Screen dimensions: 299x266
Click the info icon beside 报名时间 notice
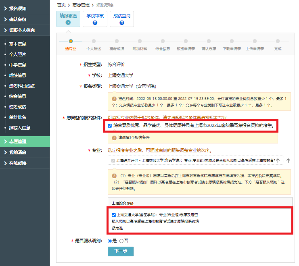[x=114, y=99]
